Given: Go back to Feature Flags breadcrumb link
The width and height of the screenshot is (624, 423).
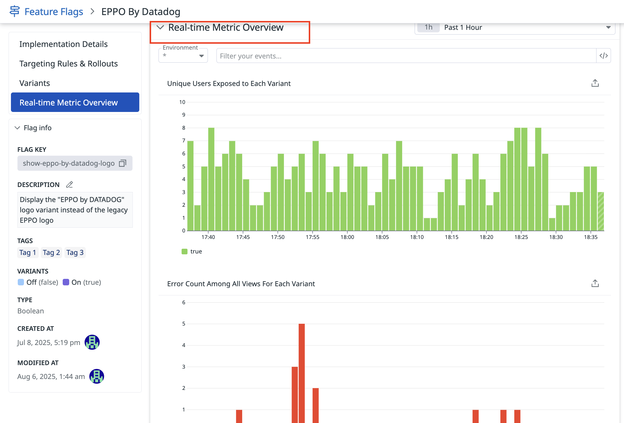Looking at the screenshot, I should pos(54,12).
